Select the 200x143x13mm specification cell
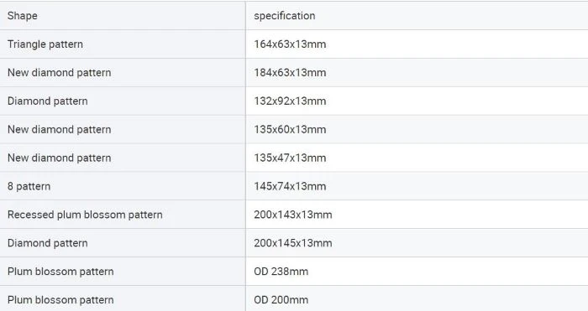Viewport: 588px width, 311px height. point(417,215)
